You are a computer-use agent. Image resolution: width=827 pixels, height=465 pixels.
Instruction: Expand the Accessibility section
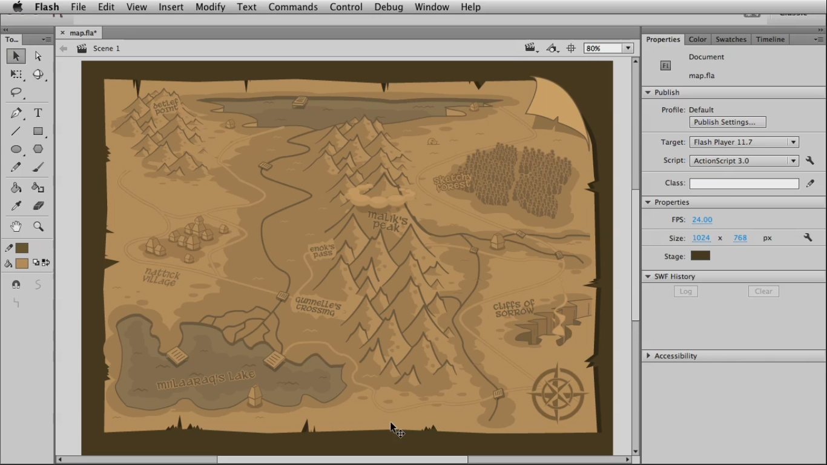648,356
